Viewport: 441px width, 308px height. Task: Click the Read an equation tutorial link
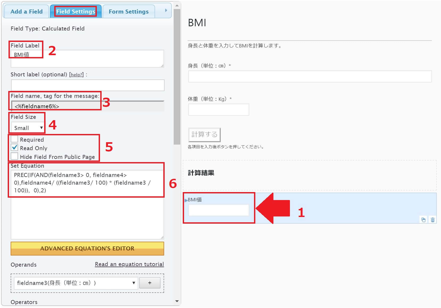point(129,264)
